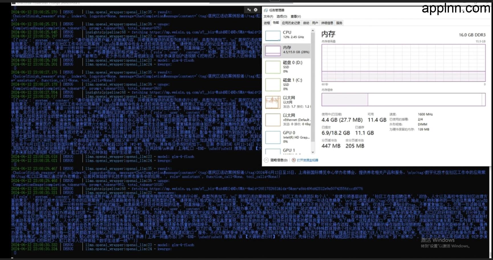Open the 文件(F) menu
The height and width of the screenshot is (260, 493).
[x=268, y=16]
